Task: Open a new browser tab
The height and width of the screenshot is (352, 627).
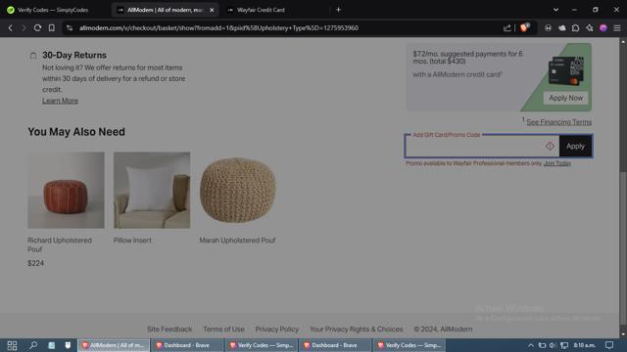Action: pos(338,10)
